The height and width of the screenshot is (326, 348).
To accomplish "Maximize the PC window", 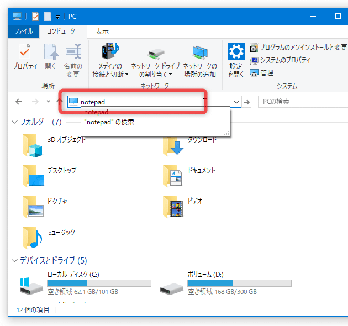I will tap(338, 16).
